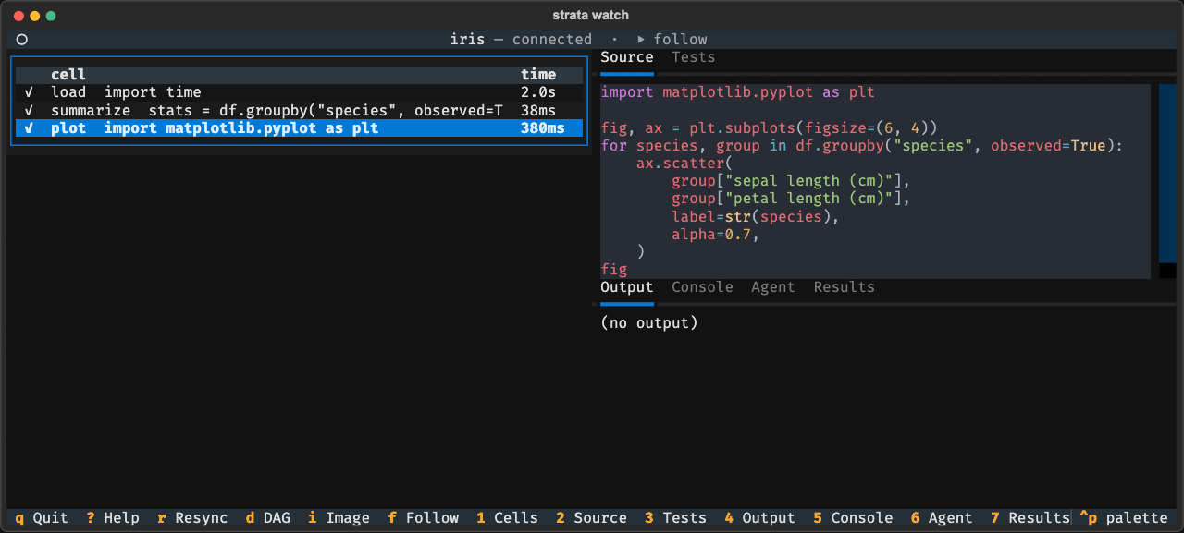Click the 'sepal length (cm)' source line
Image resolution: width=1184 pixels, height=533 pixels.
pos(792,181)
